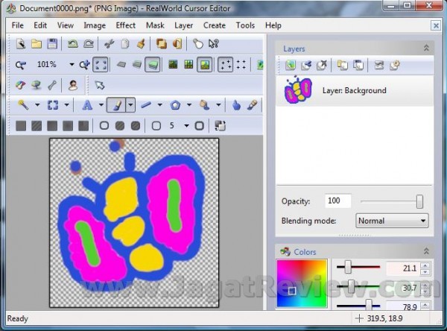Click the context help cursor icon
Viewport: 447px width, 331px height.
point(215,45)
